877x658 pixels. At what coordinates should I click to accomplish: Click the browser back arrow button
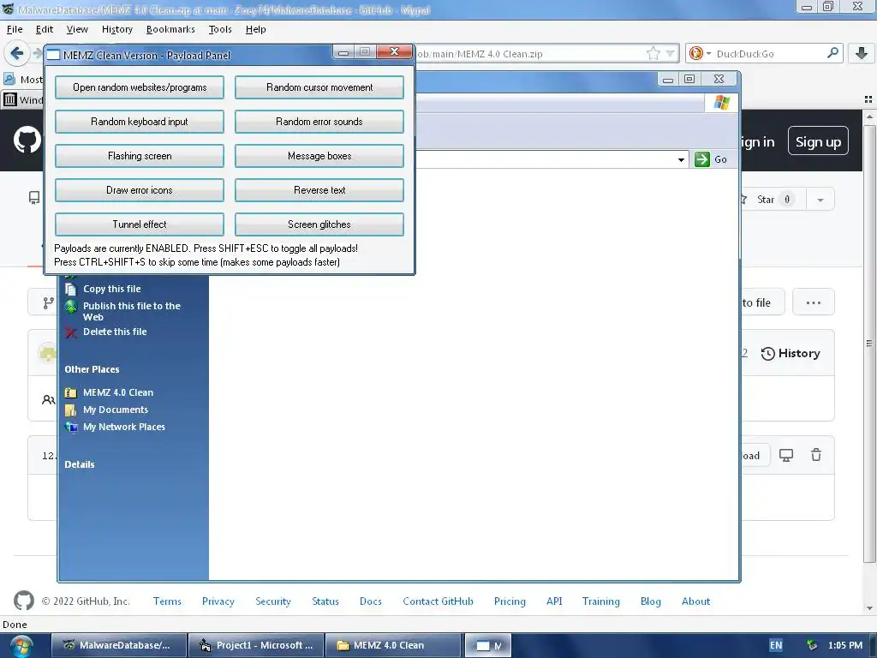(x=17, y=54)
